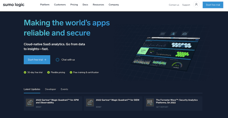The image size is (228, 118).
Task: Click the Free training checkmark icon
Action: tap(71, 72)
